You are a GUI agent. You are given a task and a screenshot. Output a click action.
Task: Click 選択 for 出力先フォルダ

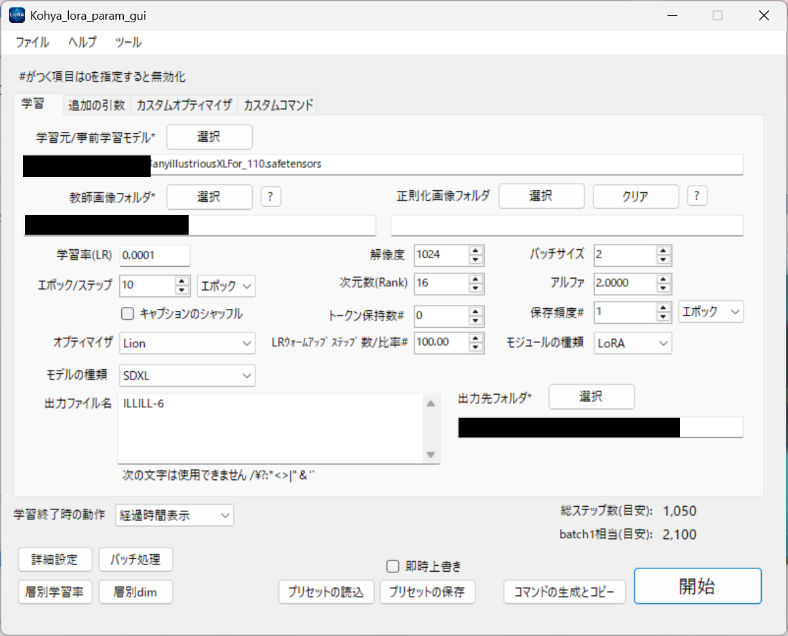point(591,397)
